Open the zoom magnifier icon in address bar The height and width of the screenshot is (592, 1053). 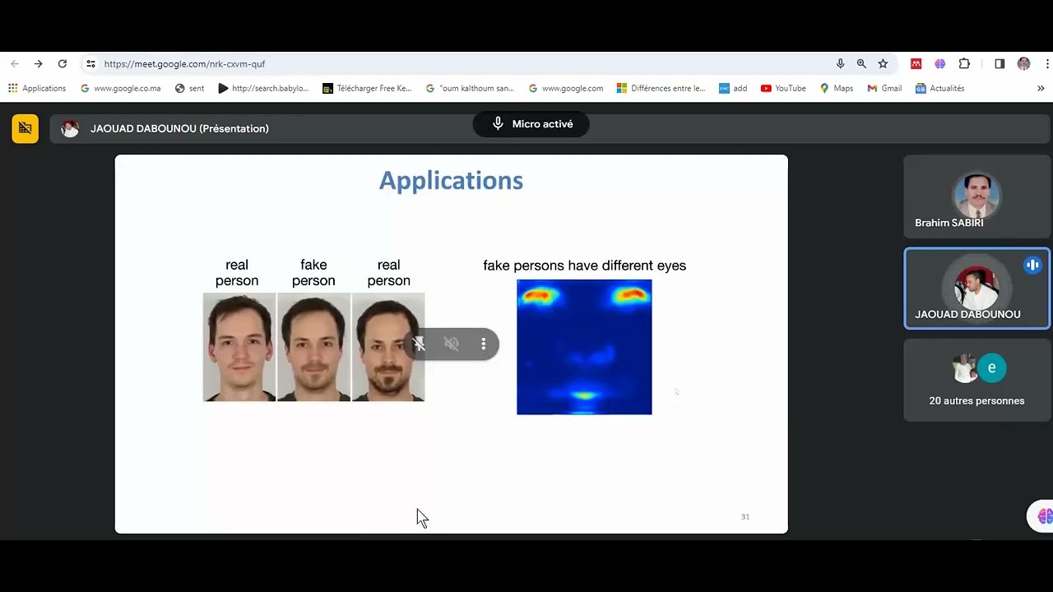click(x=861, y=63)
